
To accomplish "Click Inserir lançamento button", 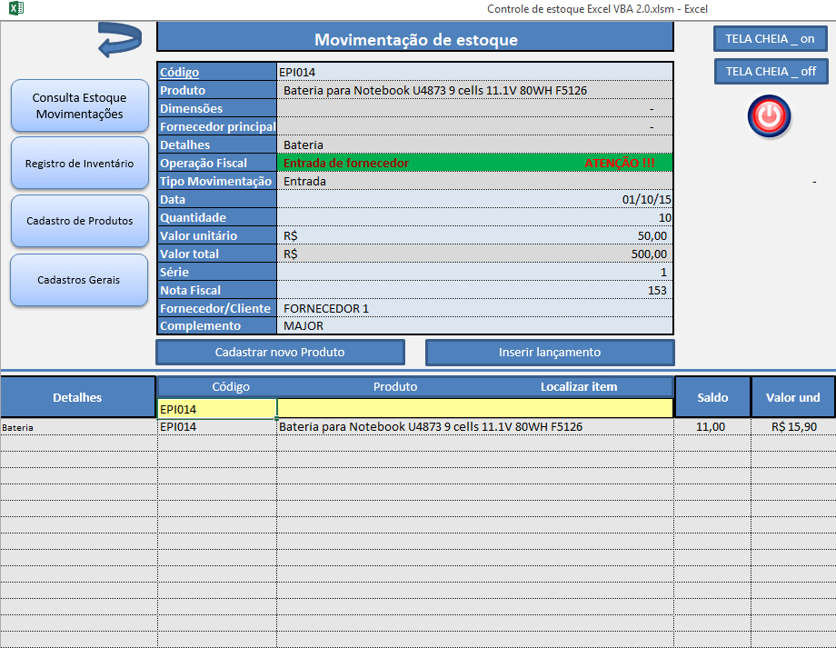I will 550,352.
